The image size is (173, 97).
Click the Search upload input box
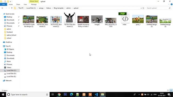coord(157,8)
